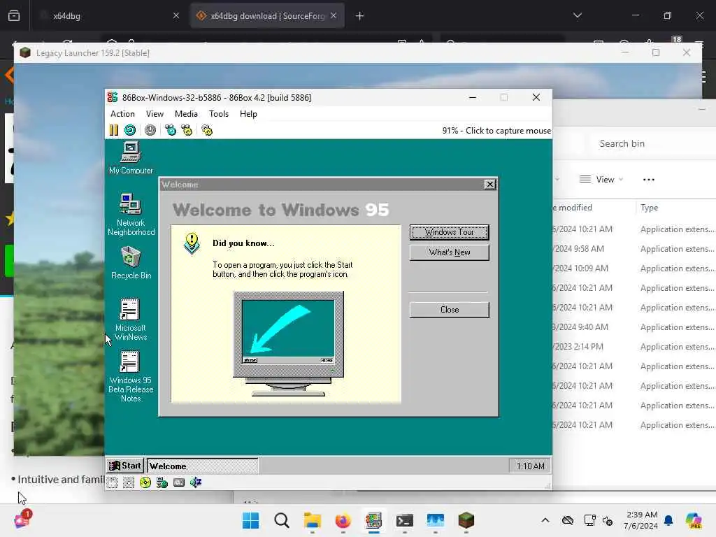Pause the 86Box emulation

click(114, 131)
